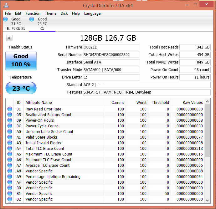Click the Drive Letter field C:
This screenshot has width=216, height=209.
(x=111, y=77)
